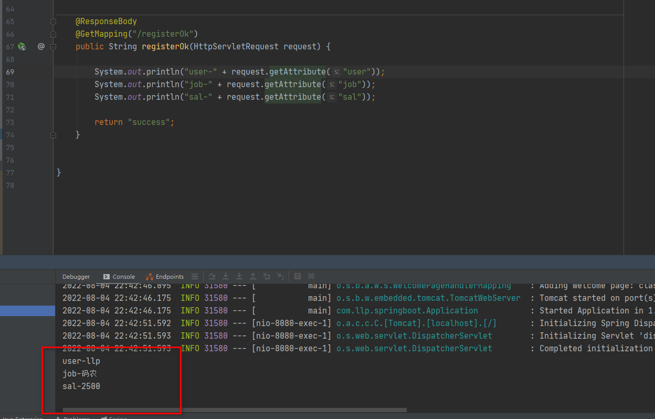655x419 pixels.
Task: Click the "sal" attribute string on line 71
Action: point(351,97)
